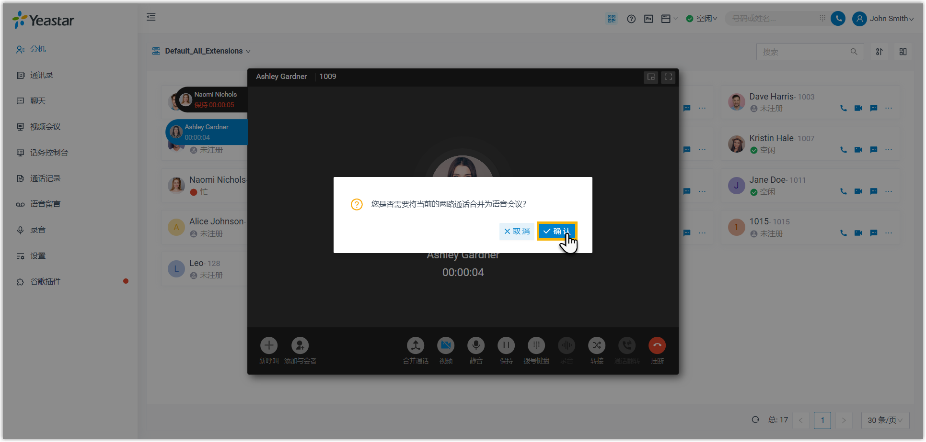This screenshot has height=442, width=926.
Task: Click the red hang up call button
Action: (x=657, y=345)
